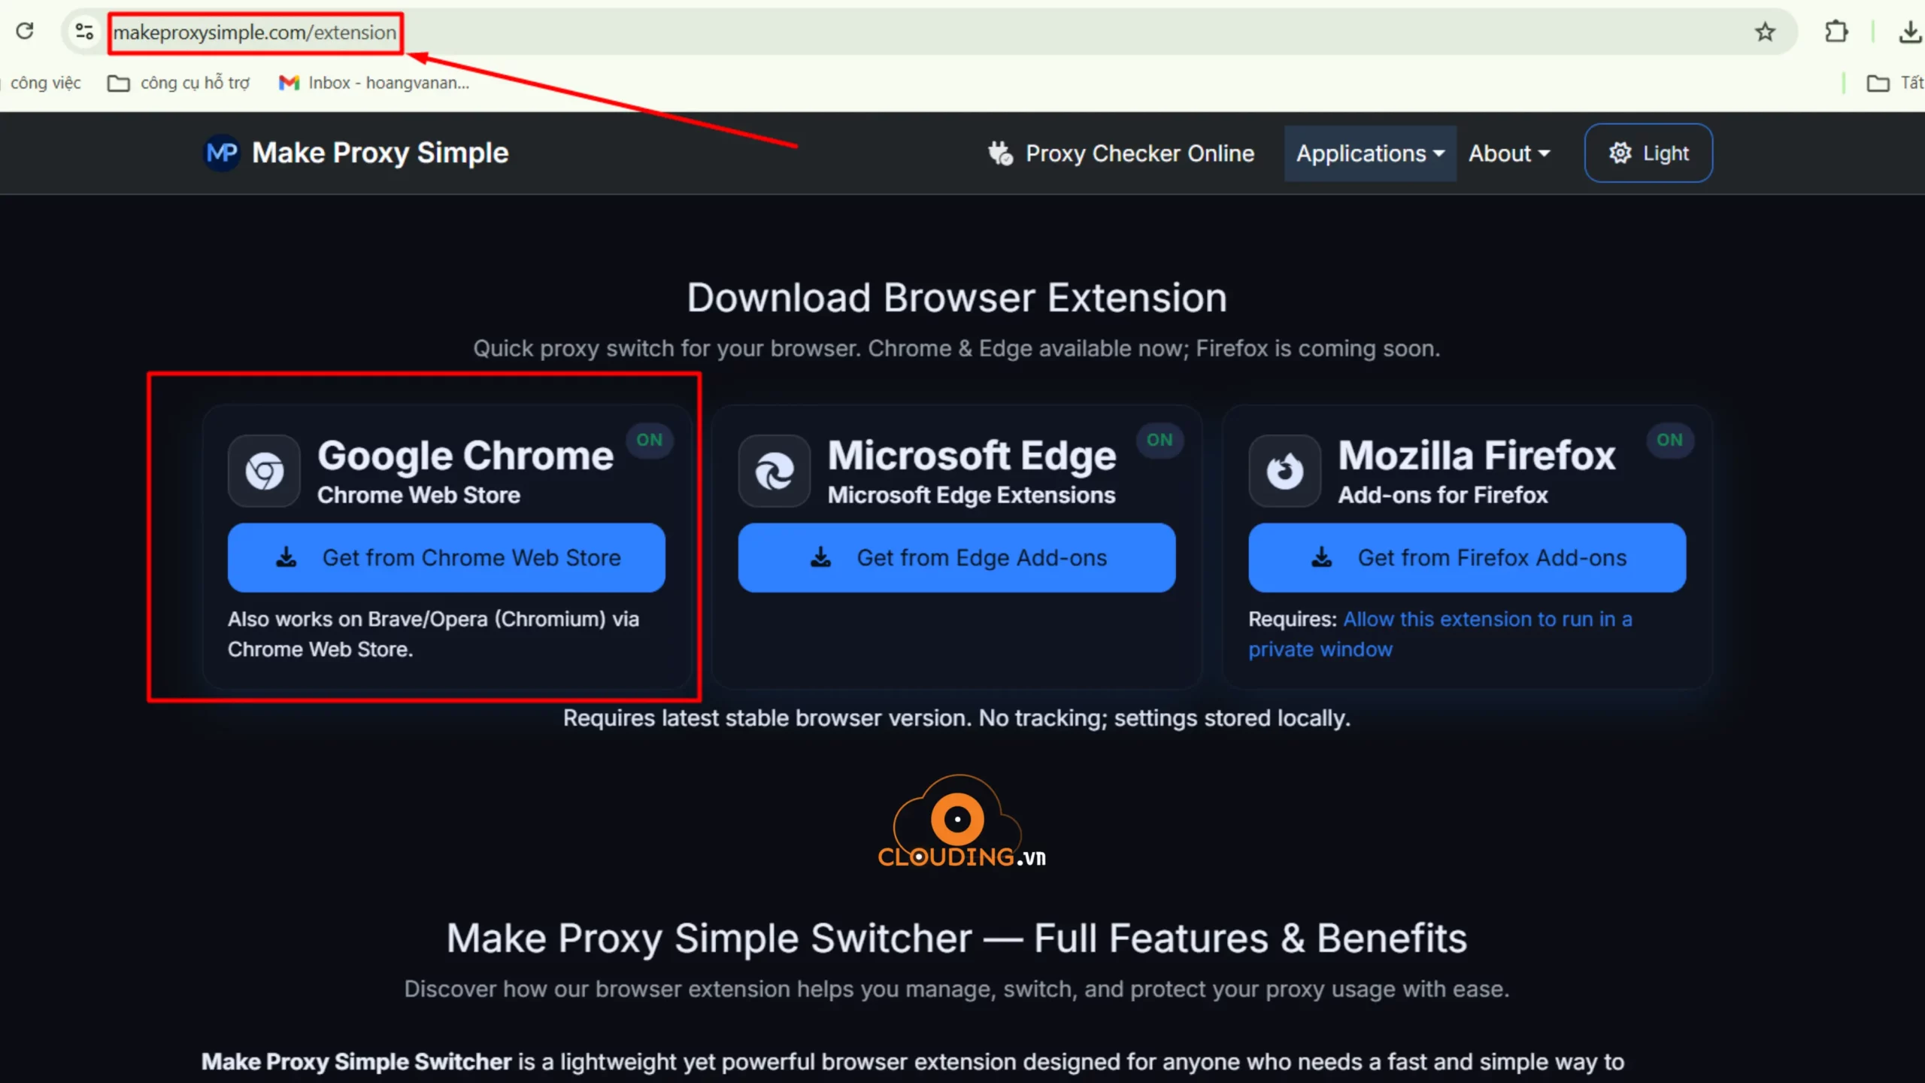
Task: Click the browser reload icon
Action: point(25,32)
